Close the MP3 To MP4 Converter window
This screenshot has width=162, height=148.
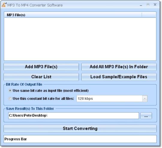[155, 5]
